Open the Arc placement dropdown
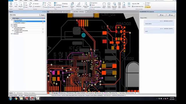This screenshot has width=186, height=104. [x=49, y=5]
